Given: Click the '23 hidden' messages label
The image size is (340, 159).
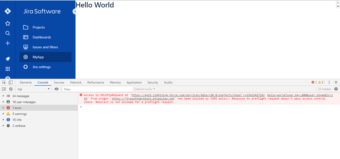Looking at the screenshot, I should 325,89.
